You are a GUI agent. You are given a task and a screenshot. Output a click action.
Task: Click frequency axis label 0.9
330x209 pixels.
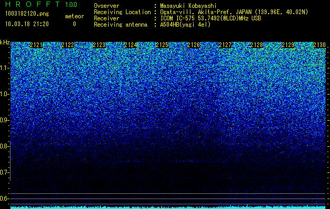(x=4, y=120)
